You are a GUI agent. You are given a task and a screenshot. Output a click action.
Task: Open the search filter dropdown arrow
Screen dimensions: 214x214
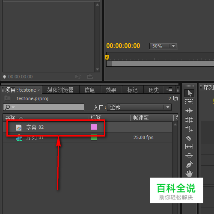[13, 107]
